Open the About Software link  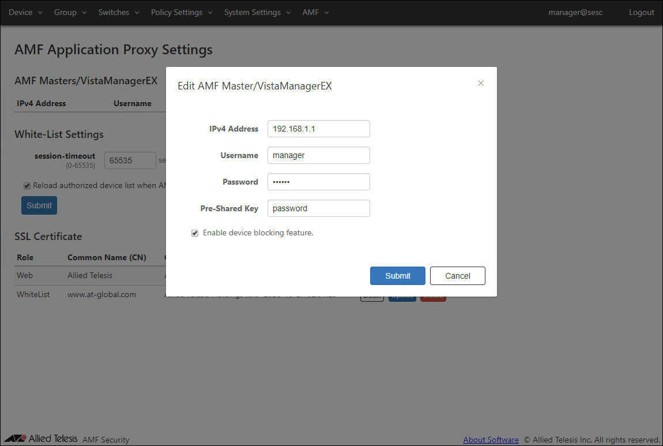point(491,440)
